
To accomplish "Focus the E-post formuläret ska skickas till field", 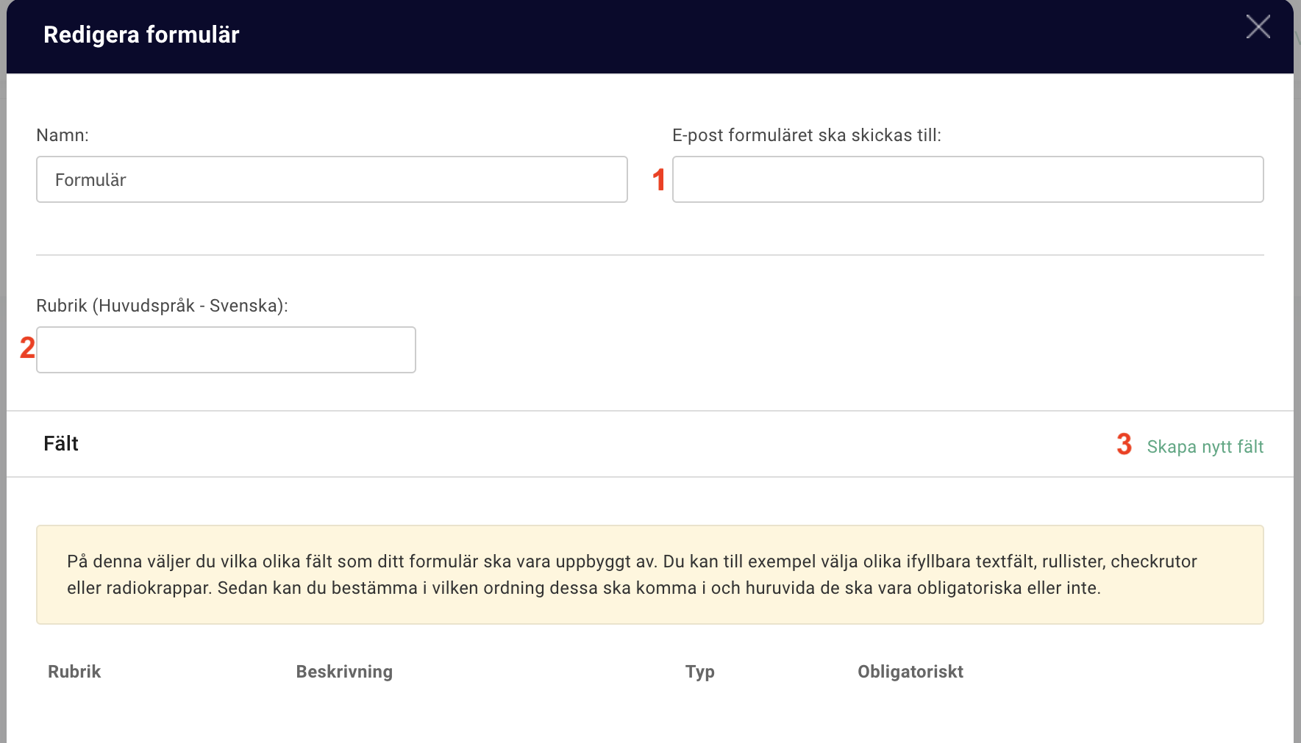I will click(968, 179).
